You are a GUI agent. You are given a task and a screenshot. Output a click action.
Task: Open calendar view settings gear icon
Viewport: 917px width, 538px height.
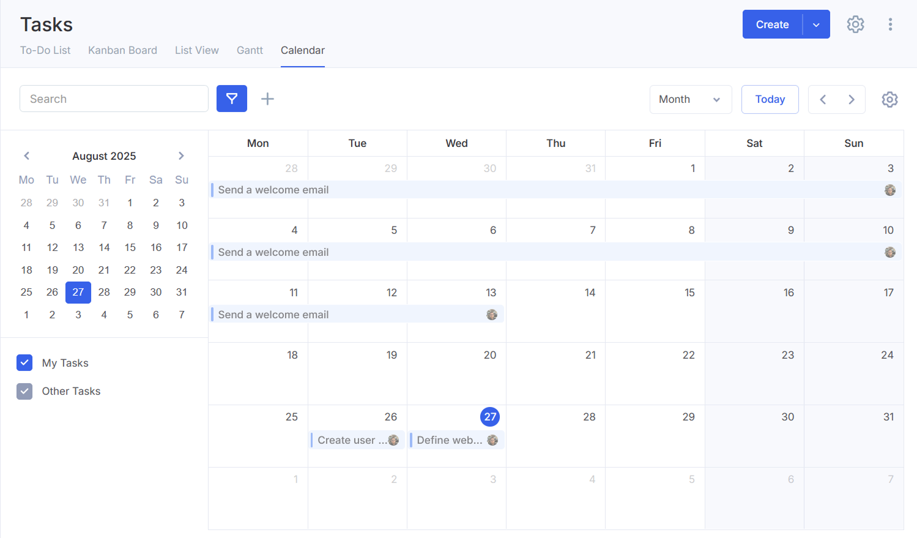(889, 99)
